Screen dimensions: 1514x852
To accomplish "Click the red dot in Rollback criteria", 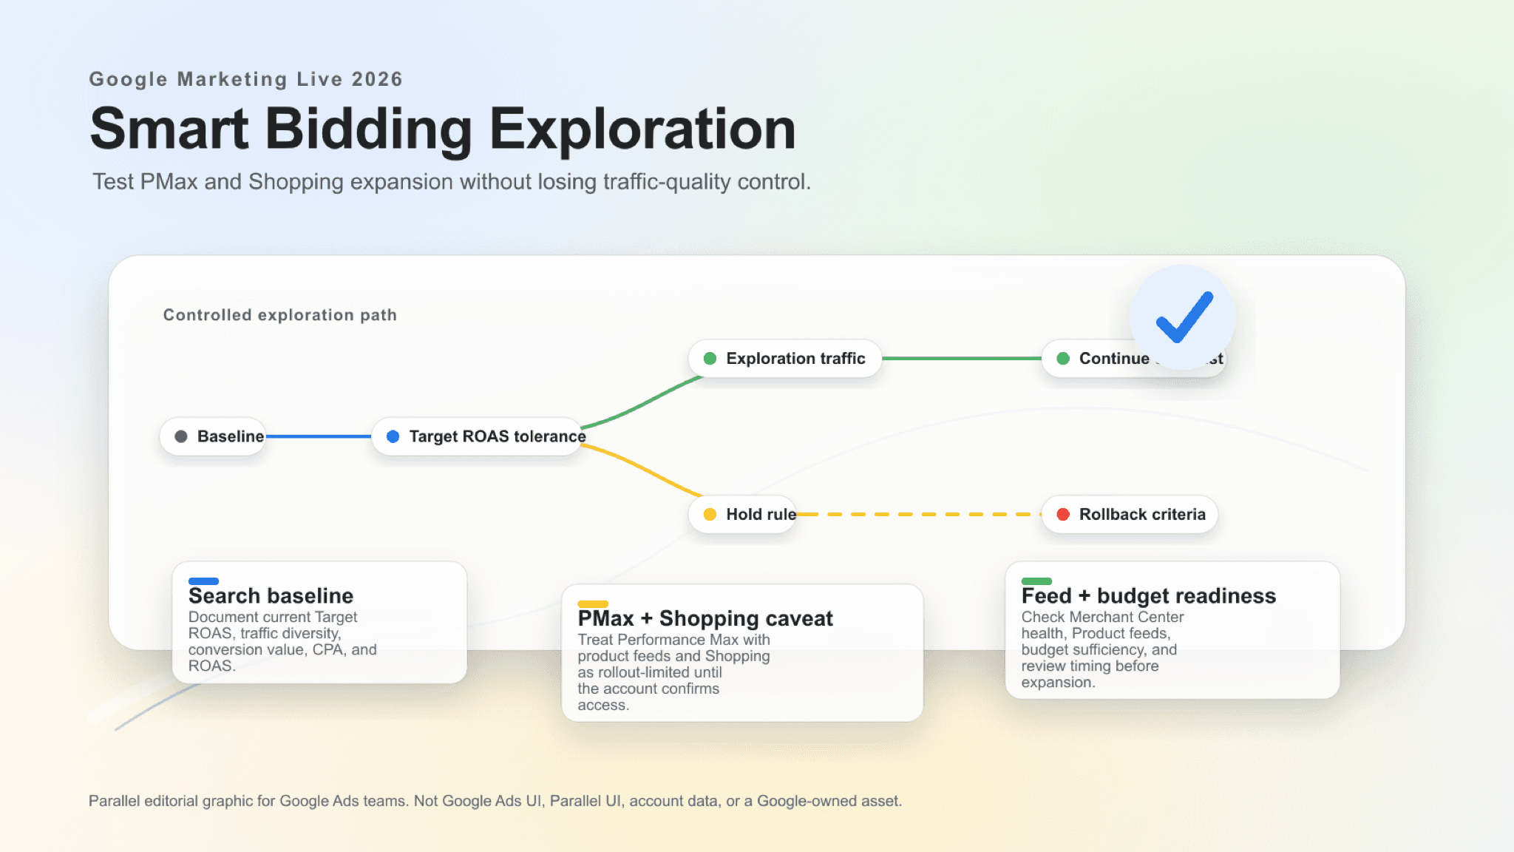I will tap(1063, 514).
